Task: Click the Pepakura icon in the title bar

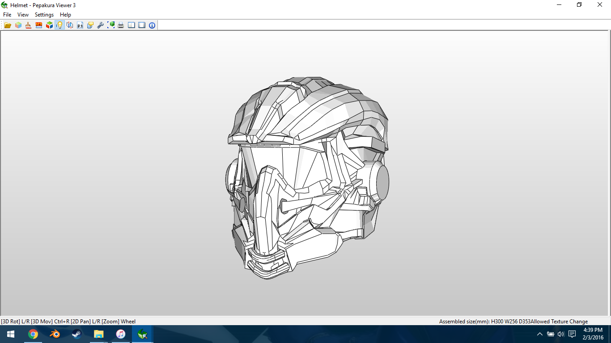Action: 4,5
